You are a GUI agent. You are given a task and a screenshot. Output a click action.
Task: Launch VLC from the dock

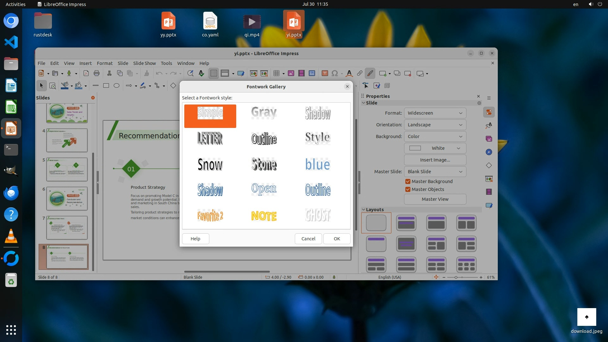[11, 236]
